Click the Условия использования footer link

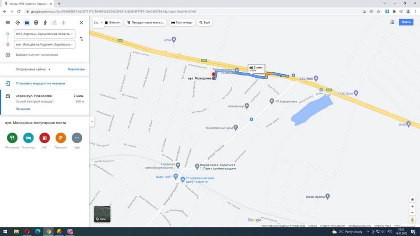tap(332, 226)
